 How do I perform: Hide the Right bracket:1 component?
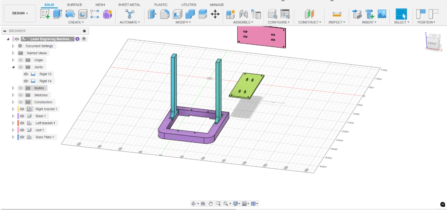22,109
